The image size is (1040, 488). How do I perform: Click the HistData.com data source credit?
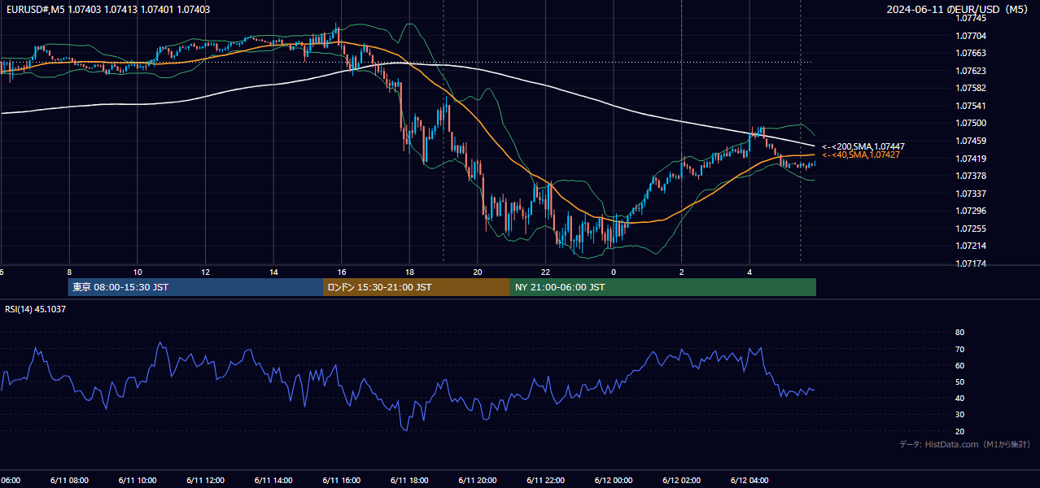964,444
